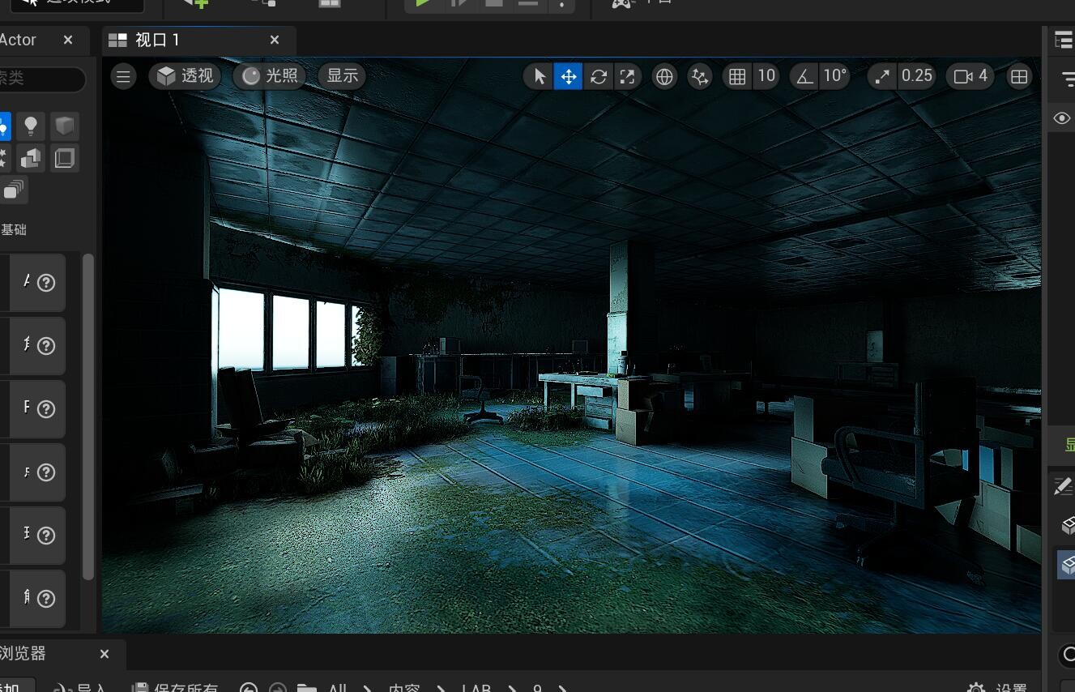
Task: Enable grid snapping with the grid icon
Action: point(737,76)
